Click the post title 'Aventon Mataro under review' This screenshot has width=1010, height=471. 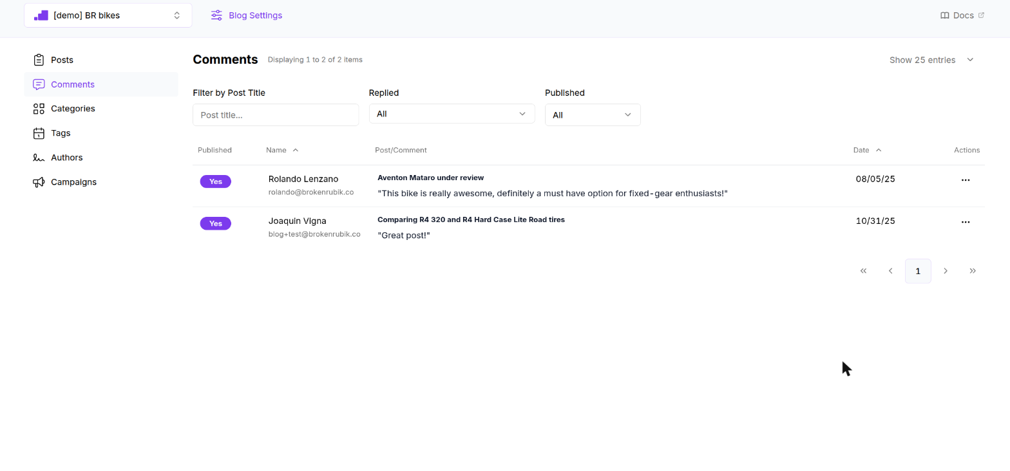[430, 178]
